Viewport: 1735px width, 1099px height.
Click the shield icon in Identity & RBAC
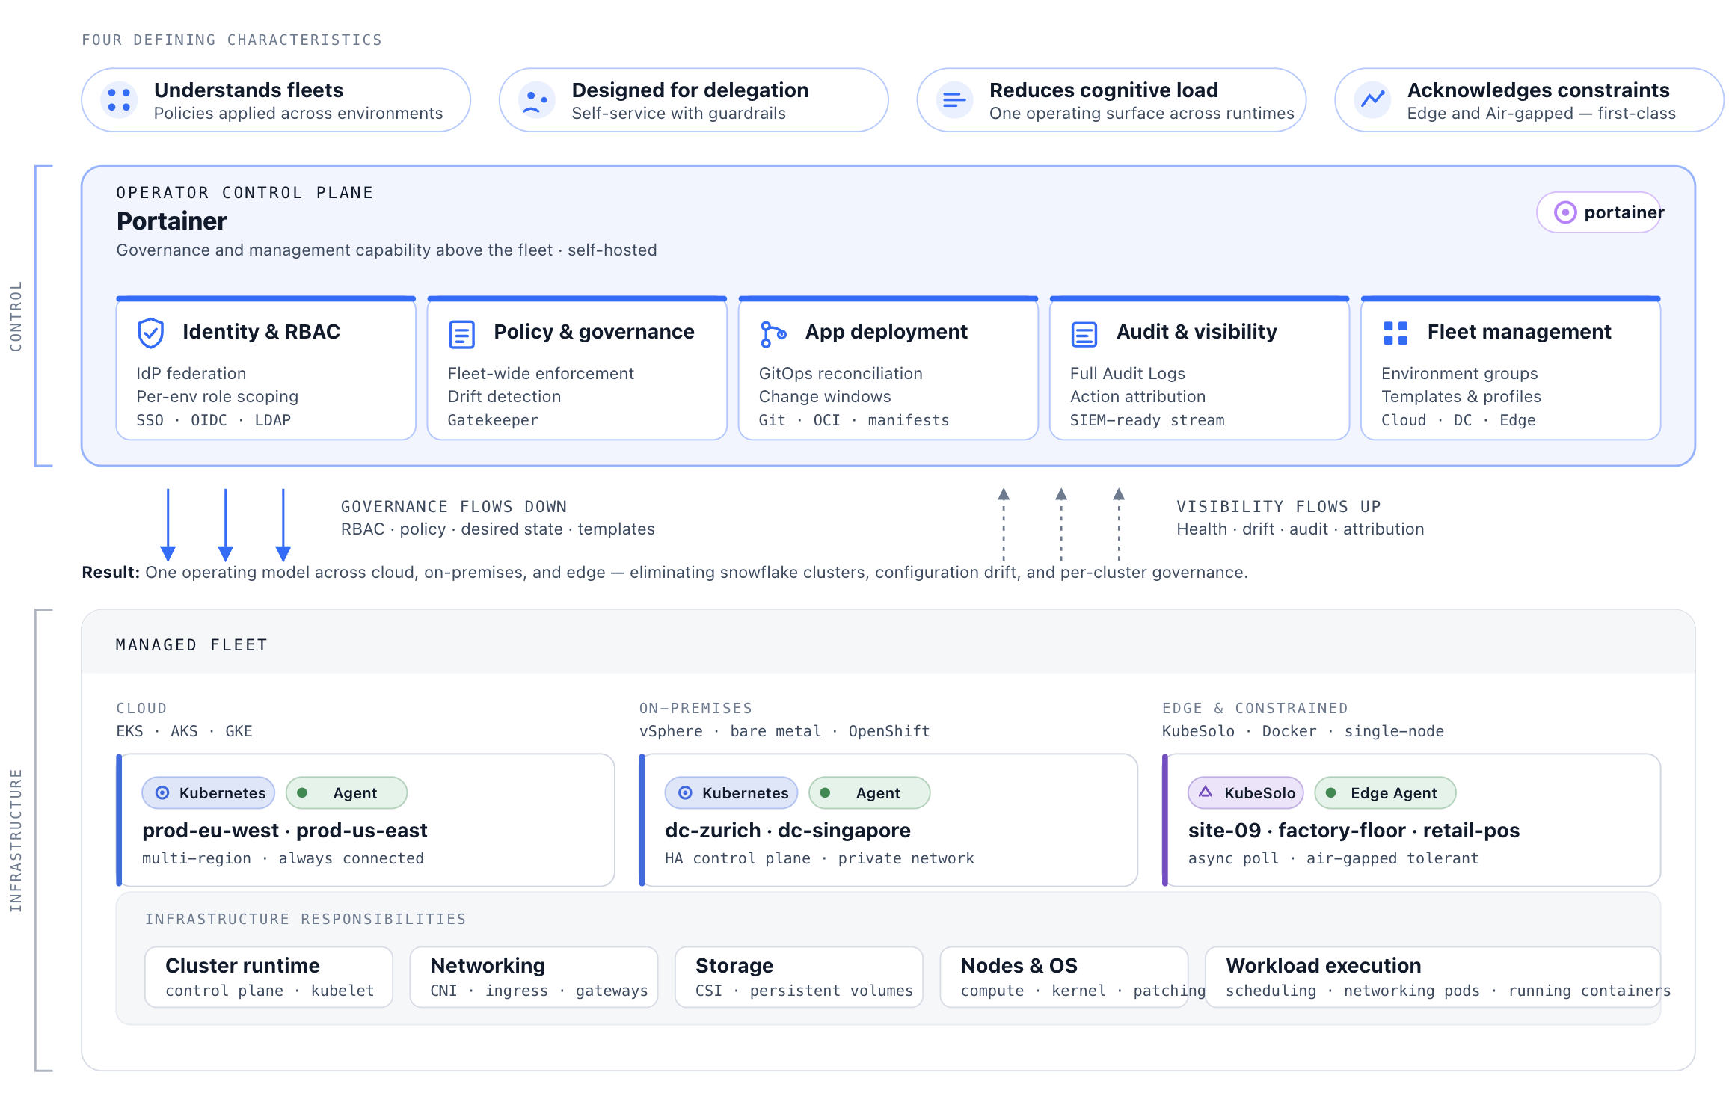(151, 333)
